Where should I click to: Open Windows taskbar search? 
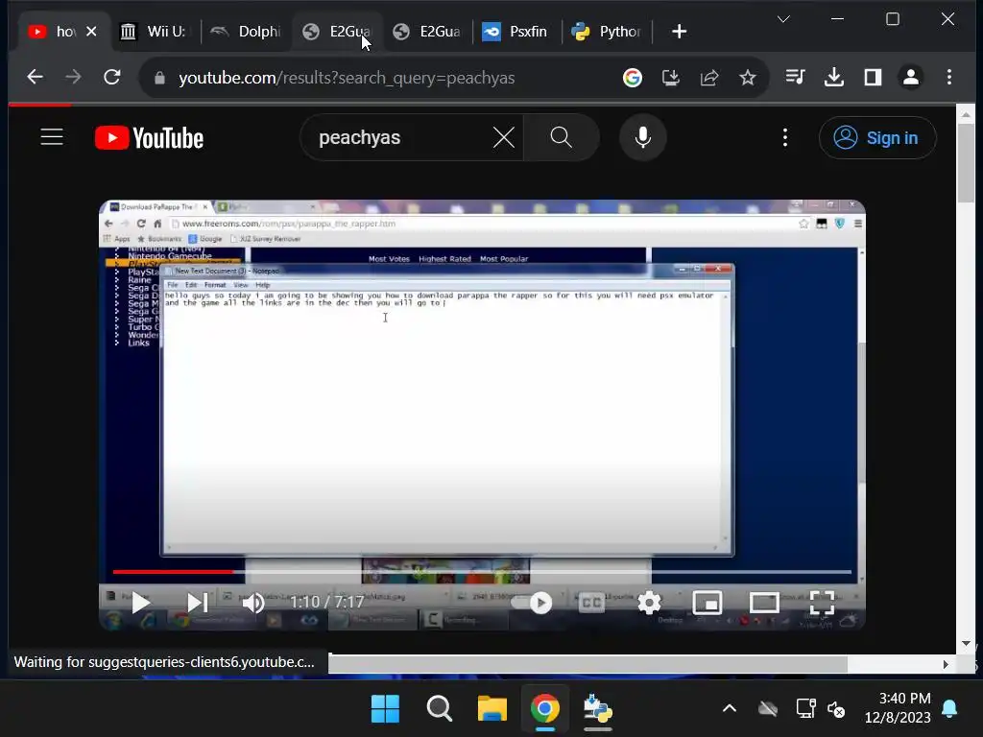click(x=439, y=709)
